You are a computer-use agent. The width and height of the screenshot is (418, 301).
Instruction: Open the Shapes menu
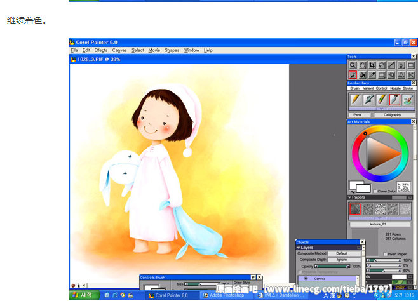(x=172, y=50)
